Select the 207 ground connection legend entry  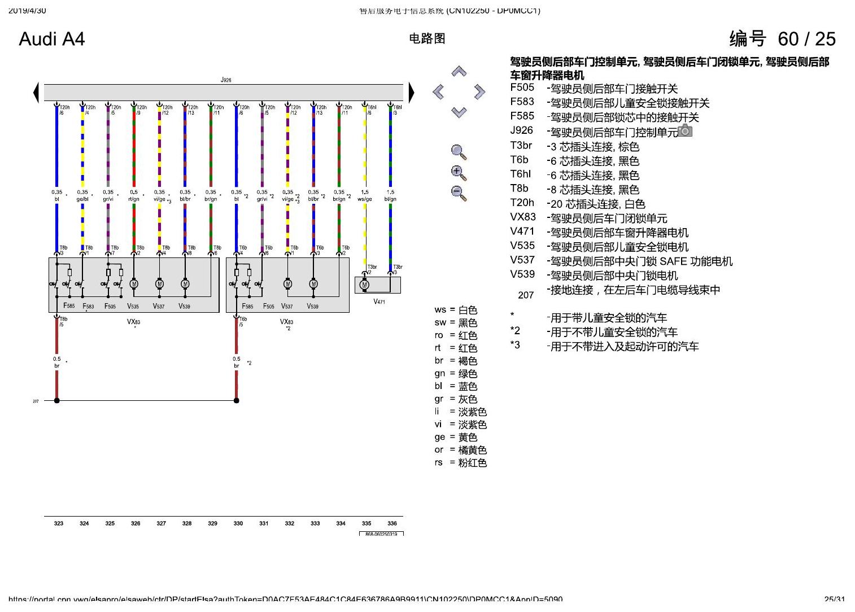coord(619,292)
